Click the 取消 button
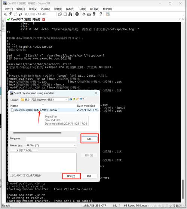The image size is (187, 209). [89, 176]
